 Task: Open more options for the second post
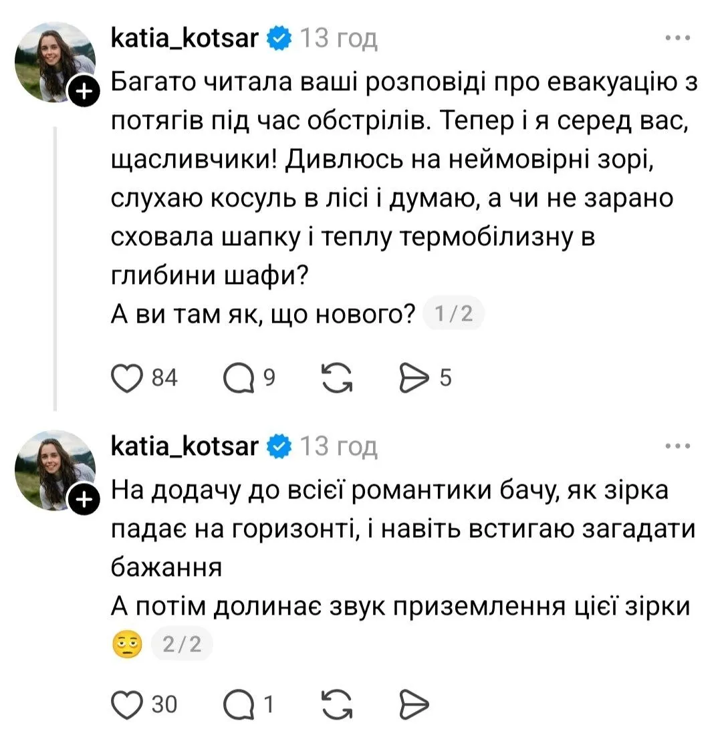click(677, 446)
